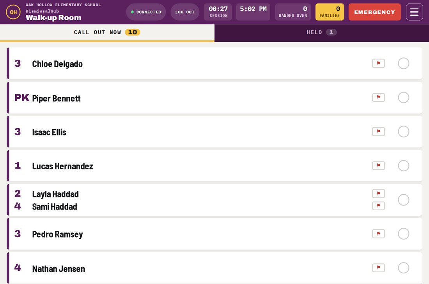
Task: Click the 5:02 PM clock
Action: pyautogui.click(x=253, y=12)
